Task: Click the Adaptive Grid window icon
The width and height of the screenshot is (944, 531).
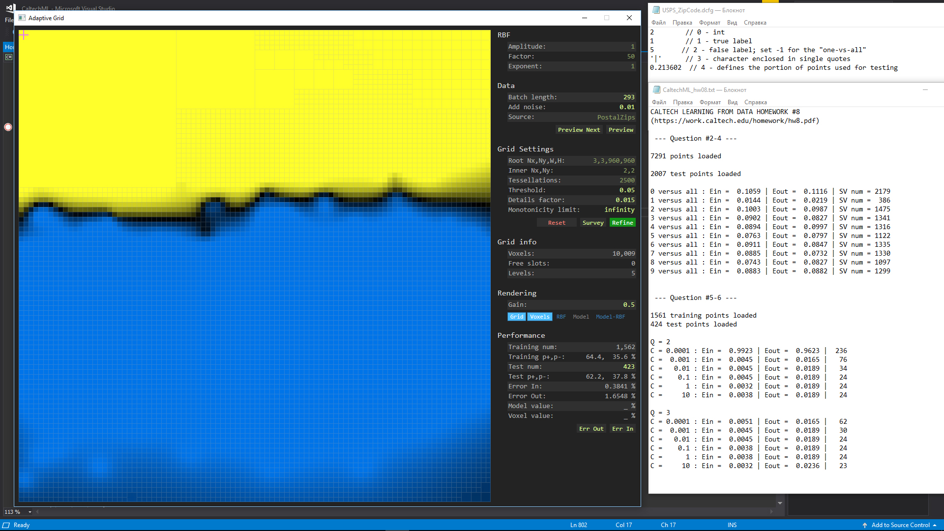Action: click(22, 18)
